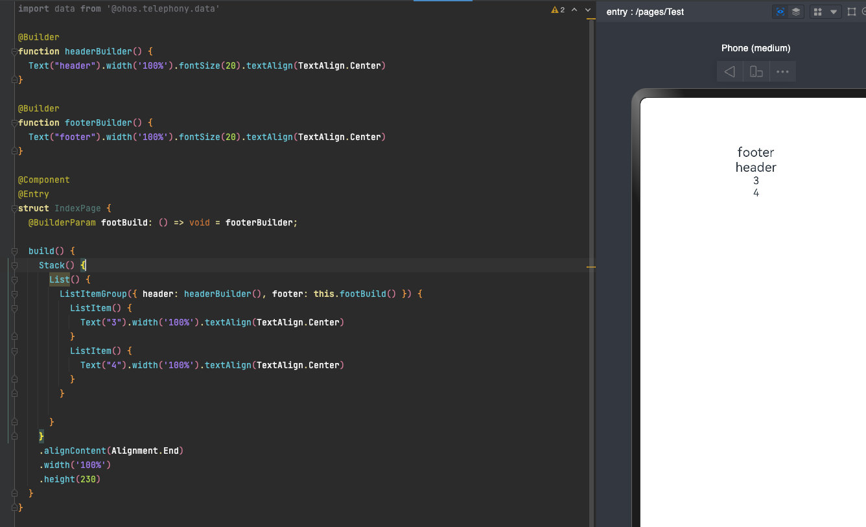This screenshot has height=527, width=866.
Task: Collapse the headerBuilder function fold marker
Action: pos(14,51)
